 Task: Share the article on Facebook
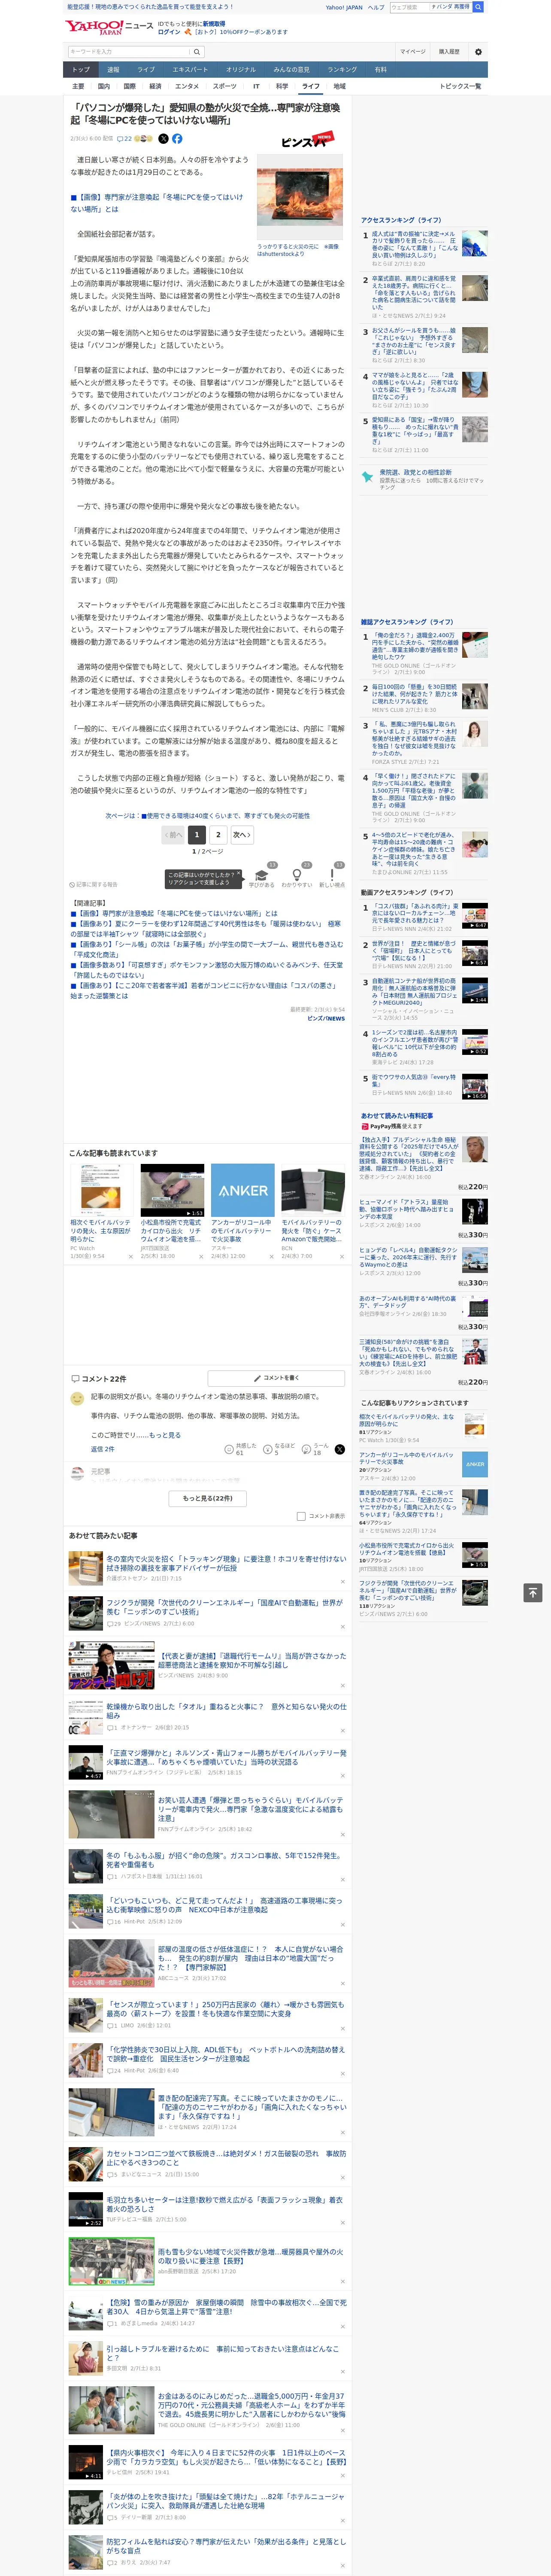tap(177, 139)
